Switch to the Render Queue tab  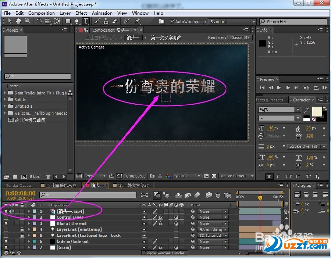click(x=18, y=186)
